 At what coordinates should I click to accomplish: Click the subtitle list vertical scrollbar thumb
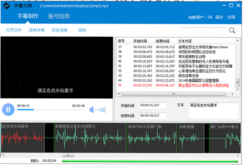[238, 83]
